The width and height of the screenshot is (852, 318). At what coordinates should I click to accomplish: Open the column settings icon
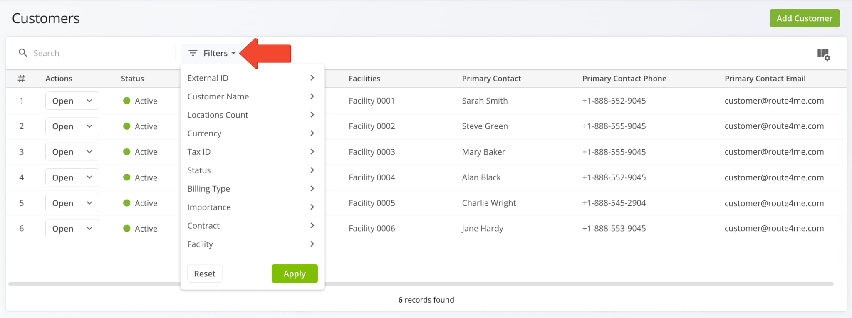823,54
